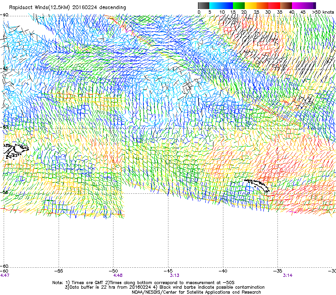The image size is (336, 295).
Task: Select the '-55' latitude label on left axis
Action: pos(4,192)
